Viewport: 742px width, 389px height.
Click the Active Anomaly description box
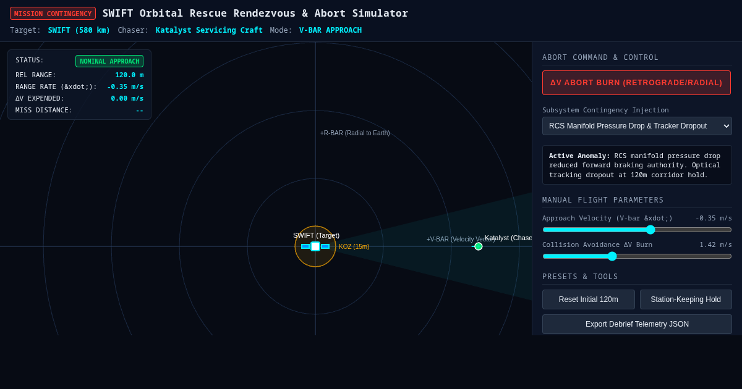637,165
